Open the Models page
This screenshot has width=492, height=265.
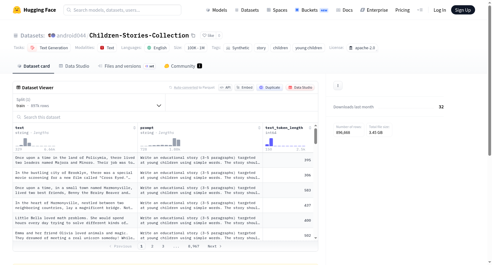point(216,10)
